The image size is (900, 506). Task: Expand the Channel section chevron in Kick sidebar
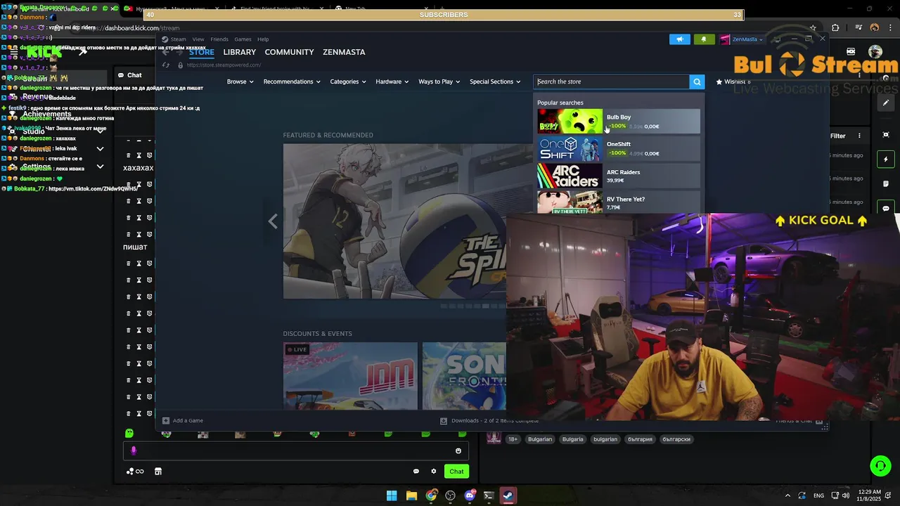pos(100,149)
